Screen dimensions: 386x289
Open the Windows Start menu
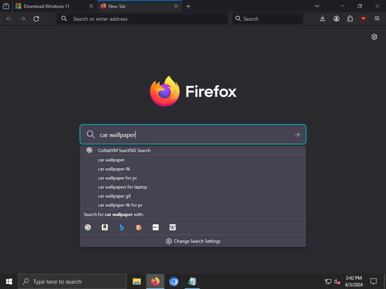click(9, 281)
